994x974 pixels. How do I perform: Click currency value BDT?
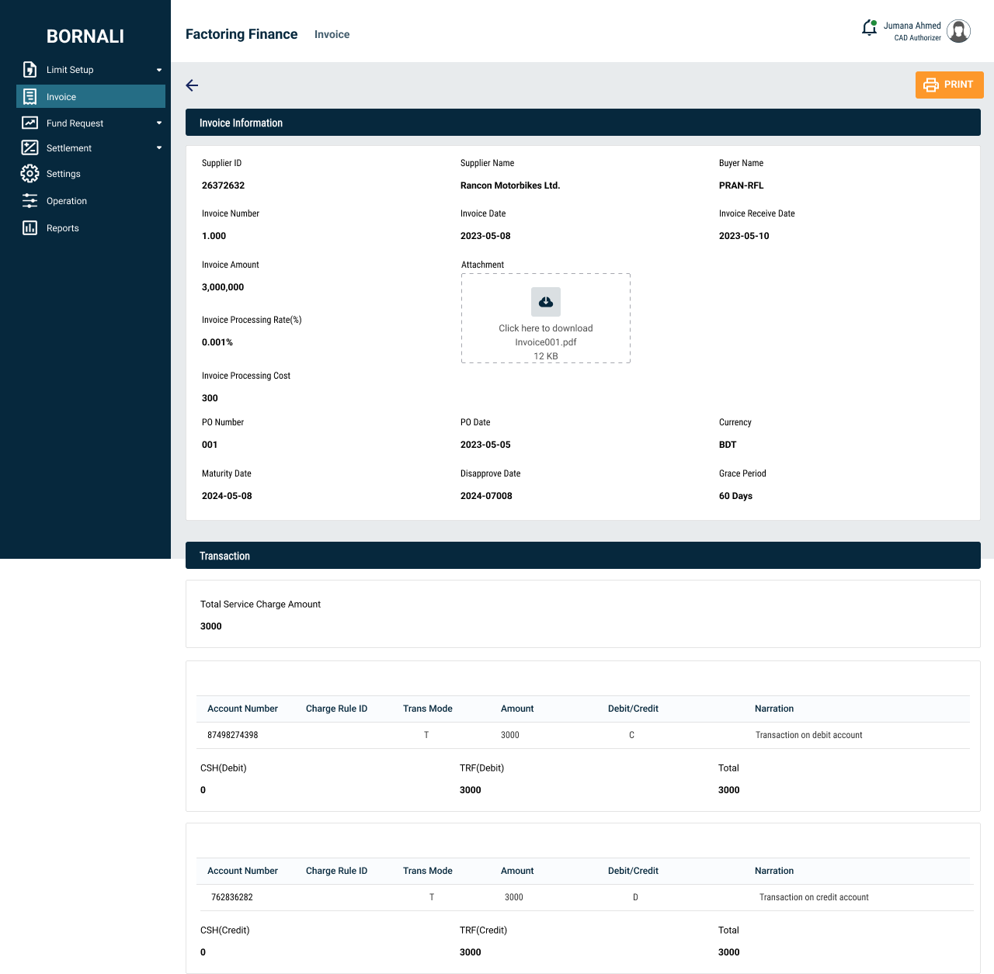(x=728, y=445)
